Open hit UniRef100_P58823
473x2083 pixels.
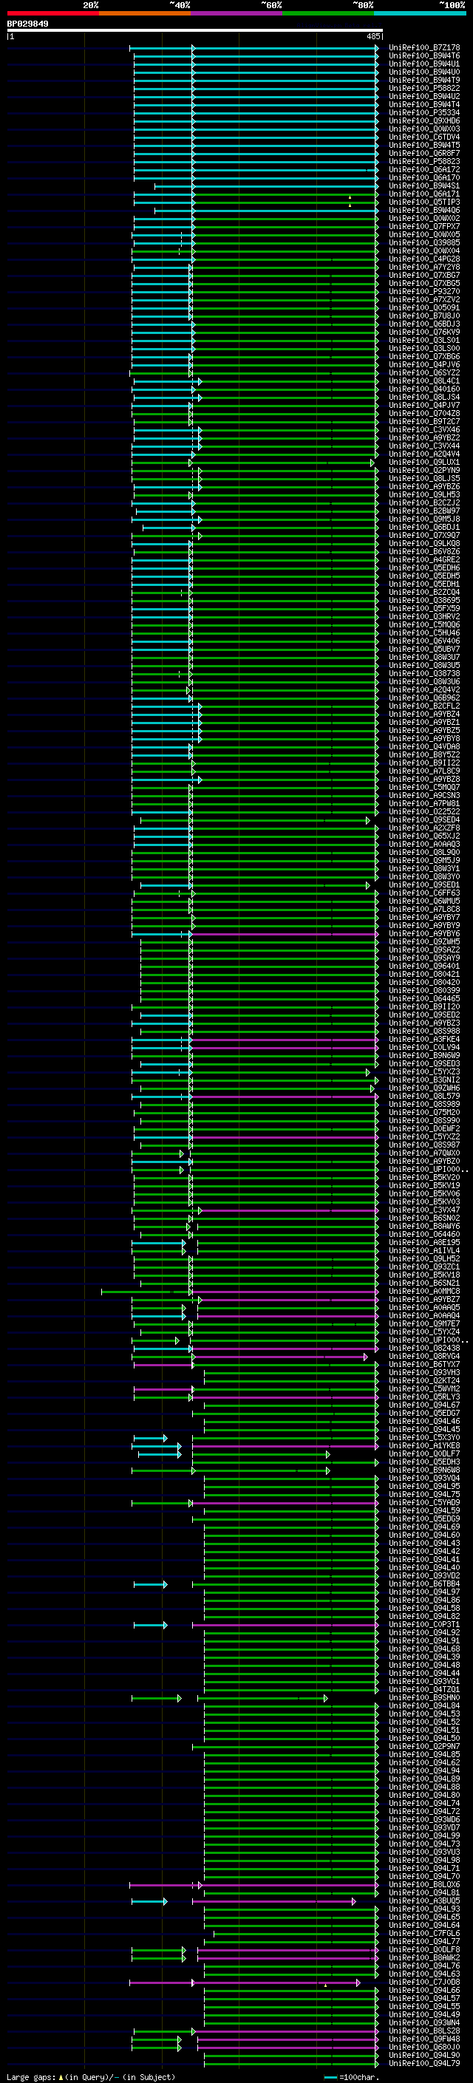pos(424,162)
